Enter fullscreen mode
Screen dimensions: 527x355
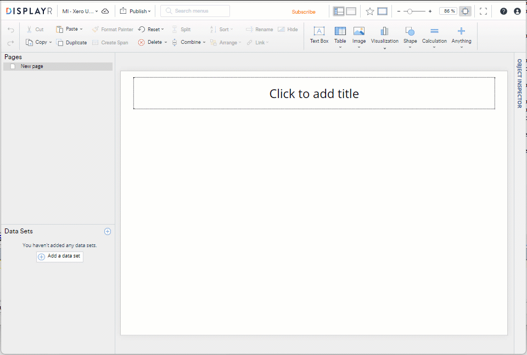(x=483, y=12)
